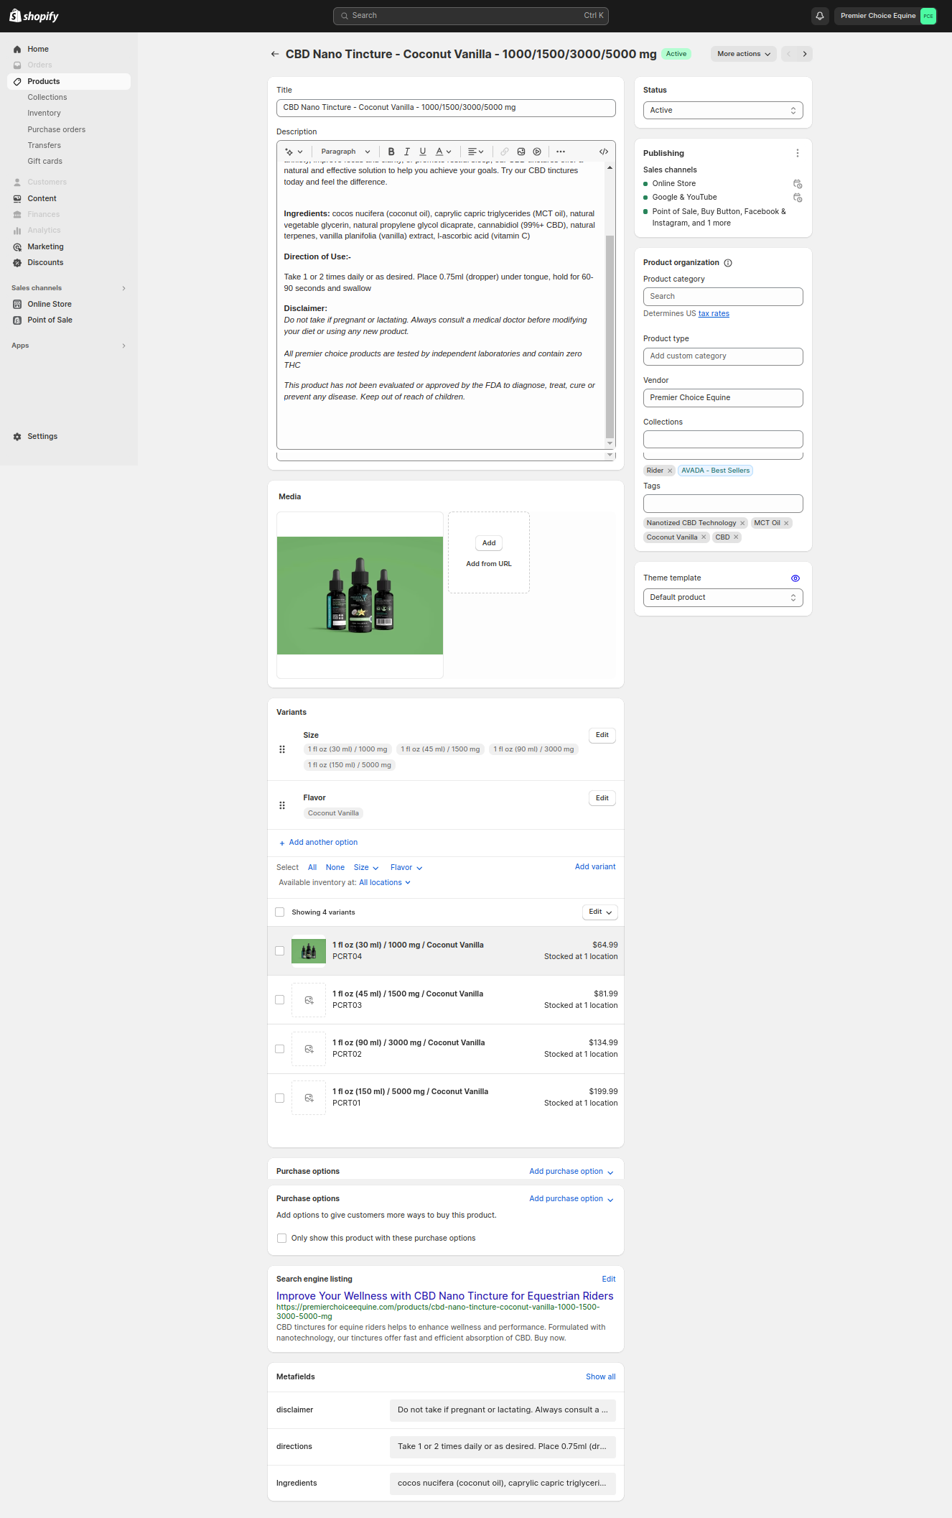Insert image using description toolbar icon
The height and width of the screenshot is (1518, 952).
[521, 152]
